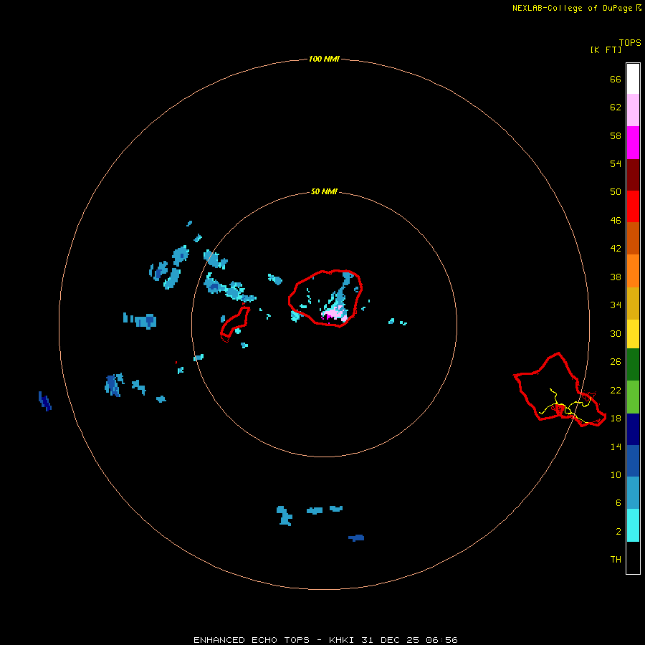The height and width of the screenshot is (645, 645).
Task: Select the bright orange legend swatch
Action: [633, 271]
